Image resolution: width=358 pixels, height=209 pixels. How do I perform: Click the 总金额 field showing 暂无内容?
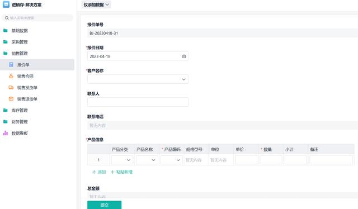(223, 196)
